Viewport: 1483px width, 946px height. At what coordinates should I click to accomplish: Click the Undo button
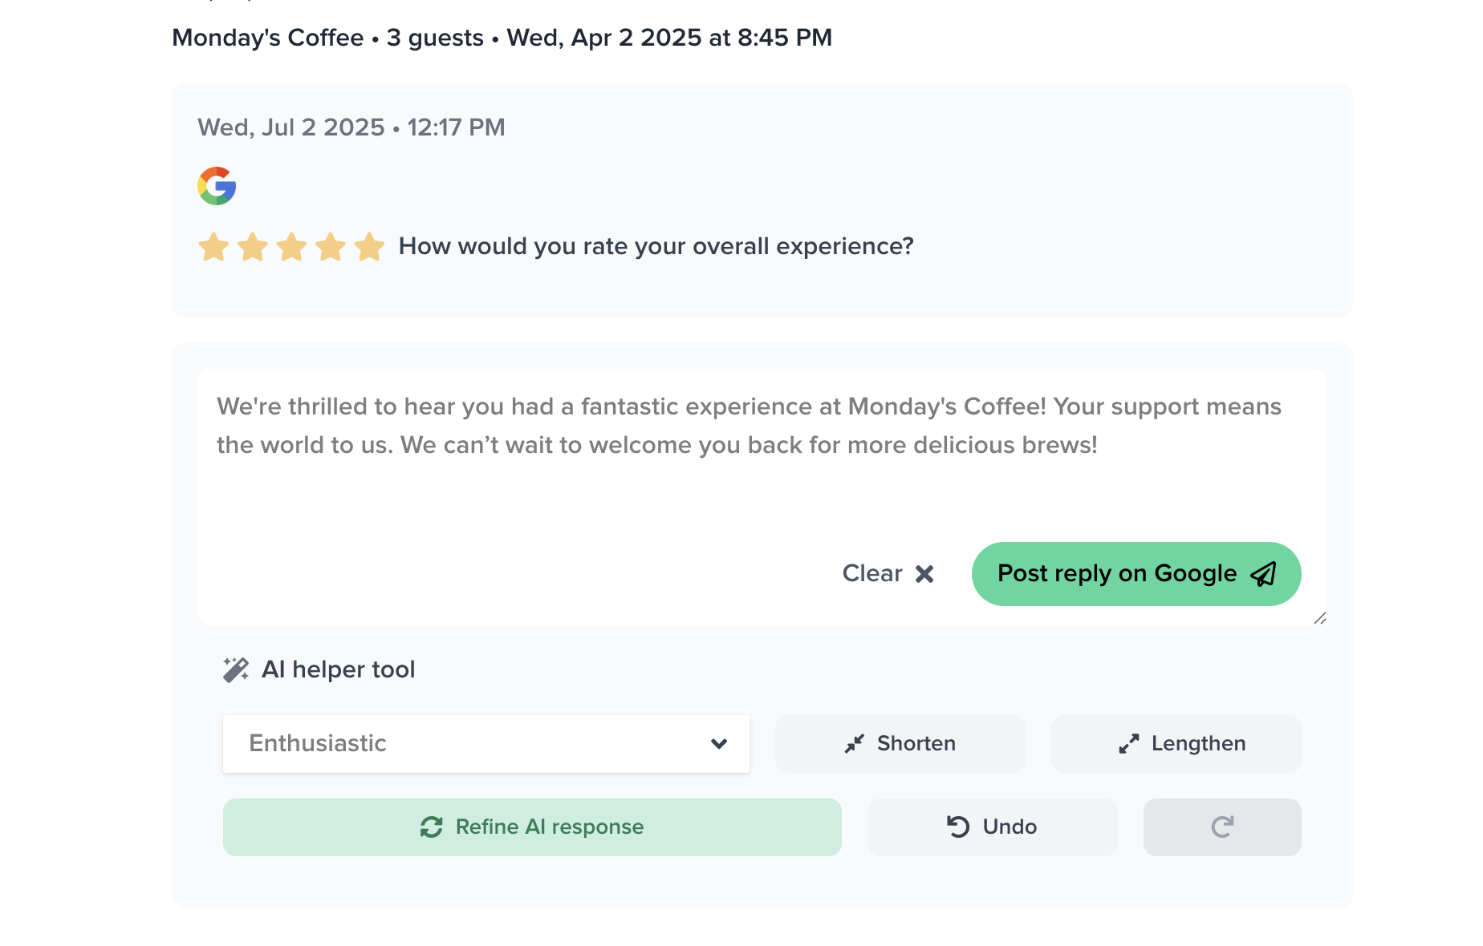[992, 827]
